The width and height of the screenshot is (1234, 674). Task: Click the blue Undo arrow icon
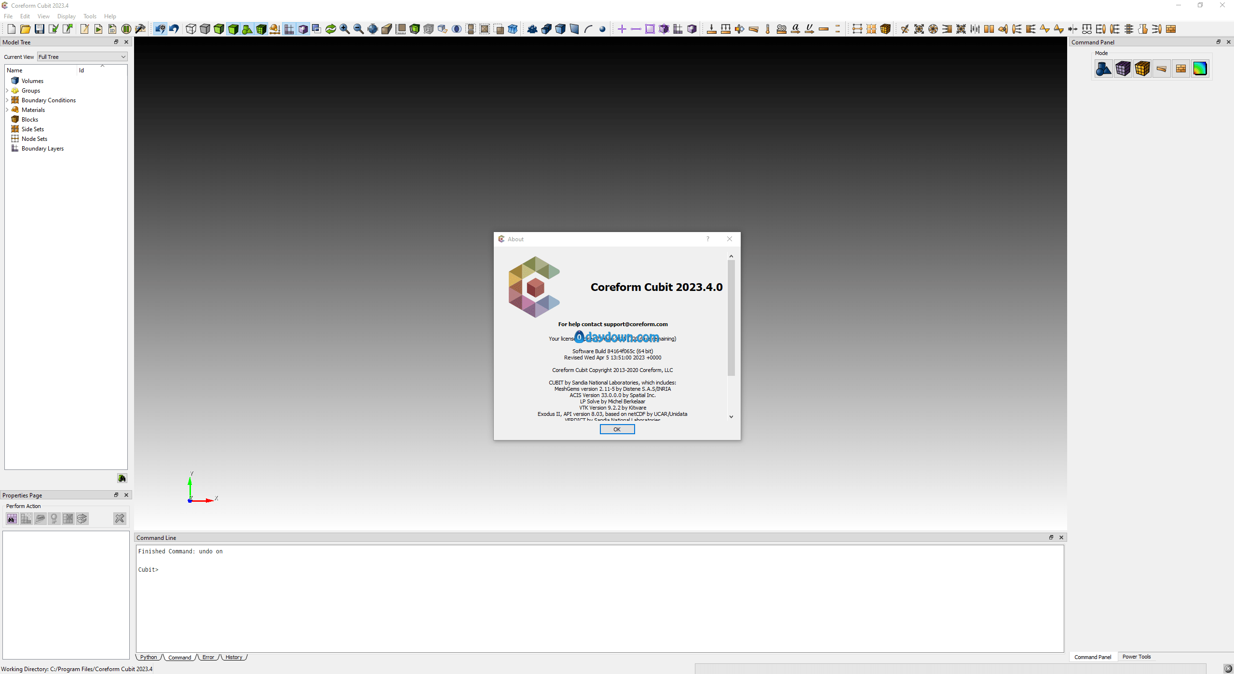(x=174, y=29)
